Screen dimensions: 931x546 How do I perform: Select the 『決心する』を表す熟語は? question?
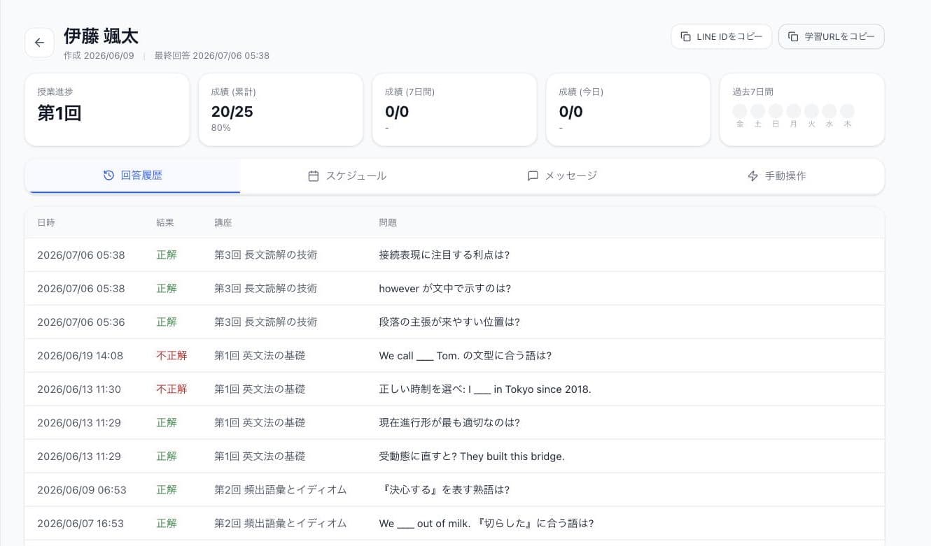coord(444,490)
